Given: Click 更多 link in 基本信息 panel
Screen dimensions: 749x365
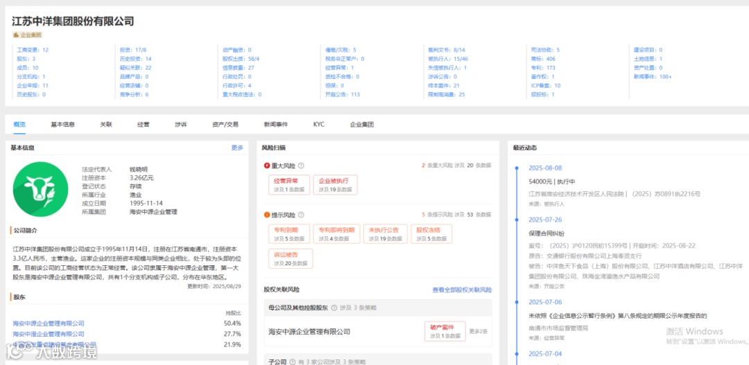Looking at the screenshot, I should pos(237,148).
